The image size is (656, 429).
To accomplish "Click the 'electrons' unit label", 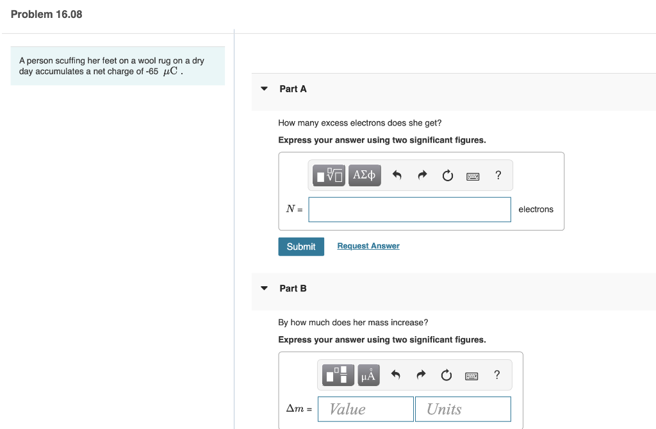I will [x=536, y=209].
